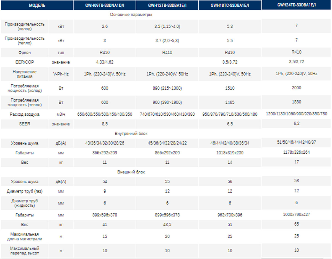Screen dimensions: 332x259
Task: Click the Напряжение питания row label
Action: click(x=24, y=74)
